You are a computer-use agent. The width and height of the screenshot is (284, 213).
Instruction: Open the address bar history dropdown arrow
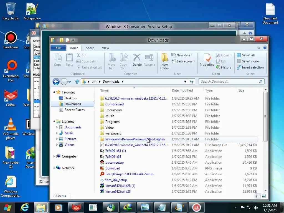[x=185, y=82]
